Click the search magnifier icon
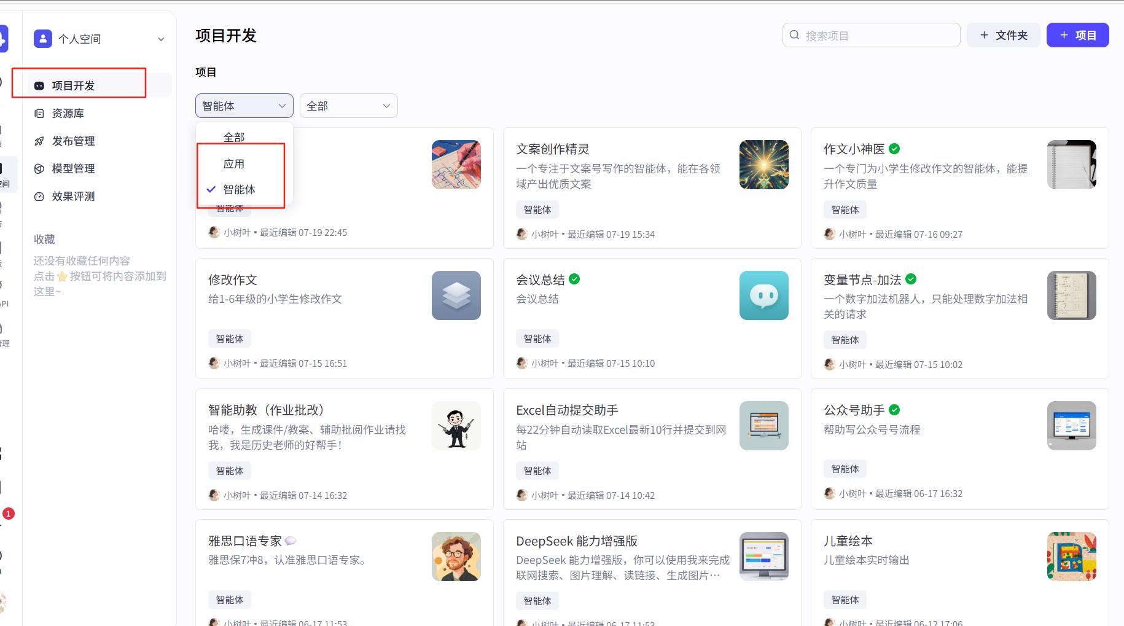This screenshot has width=1124, height=626. [794, 35]
